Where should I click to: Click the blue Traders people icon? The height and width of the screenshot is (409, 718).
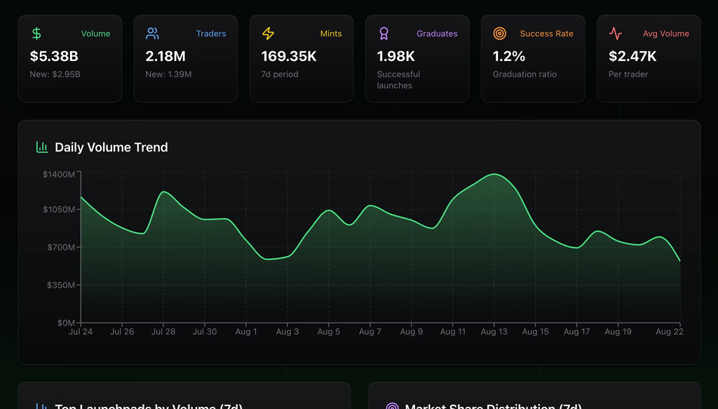152,34
